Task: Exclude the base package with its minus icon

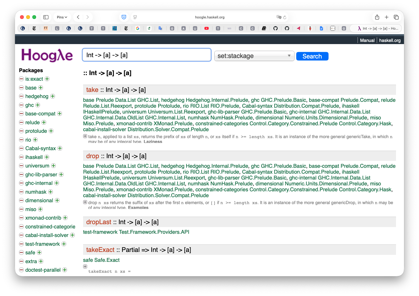Action: tap(21, 88)
